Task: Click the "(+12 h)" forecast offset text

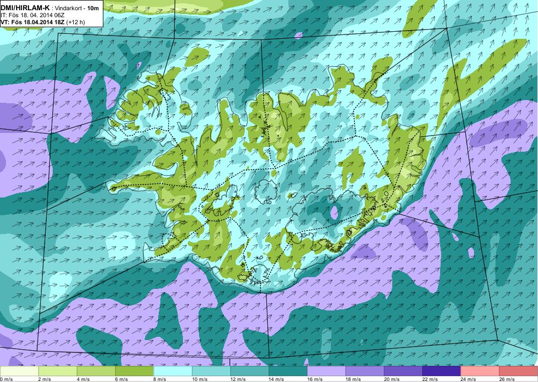Action: [75, 22]
